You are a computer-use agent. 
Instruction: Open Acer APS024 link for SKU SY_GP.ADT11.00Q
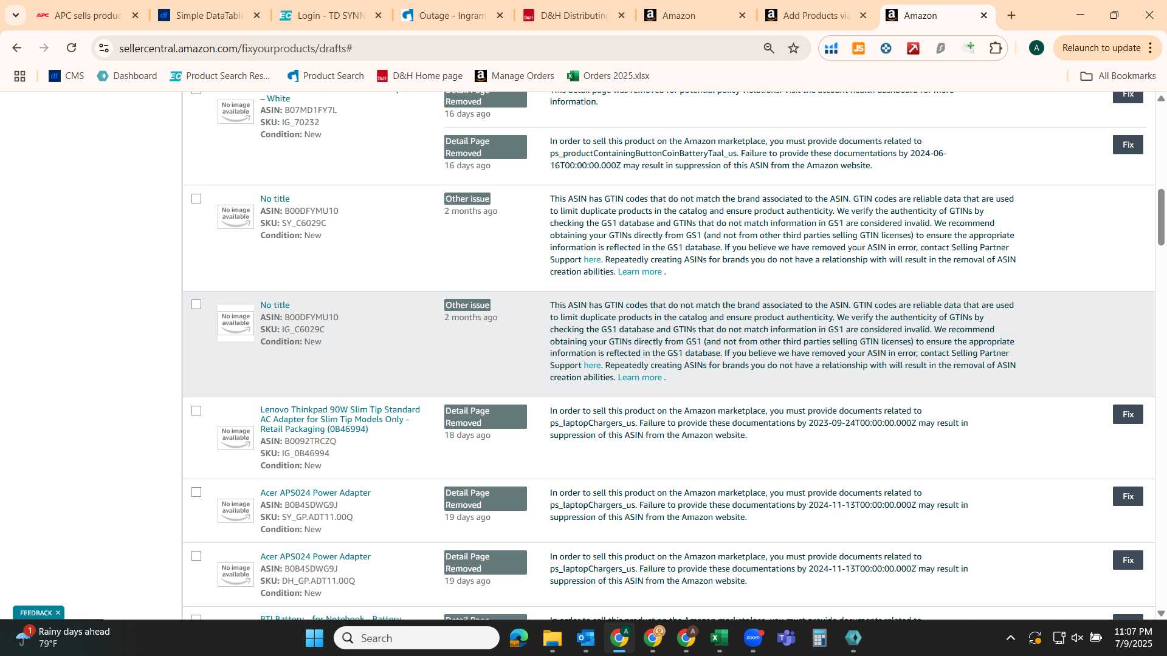pos(315,493)
